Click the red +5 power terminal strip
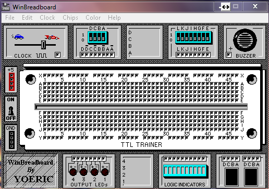The height and width of the screenshot is (189, 269). pyautogui.click(x=11, y=82)
